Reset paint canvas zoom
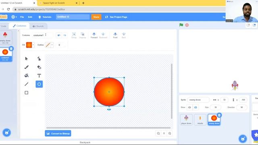Screen dimensions: 258x145 point(164,133)
